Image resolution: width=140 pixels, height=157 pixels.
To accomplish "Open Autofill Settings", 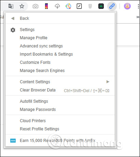I will coord(60,101).
